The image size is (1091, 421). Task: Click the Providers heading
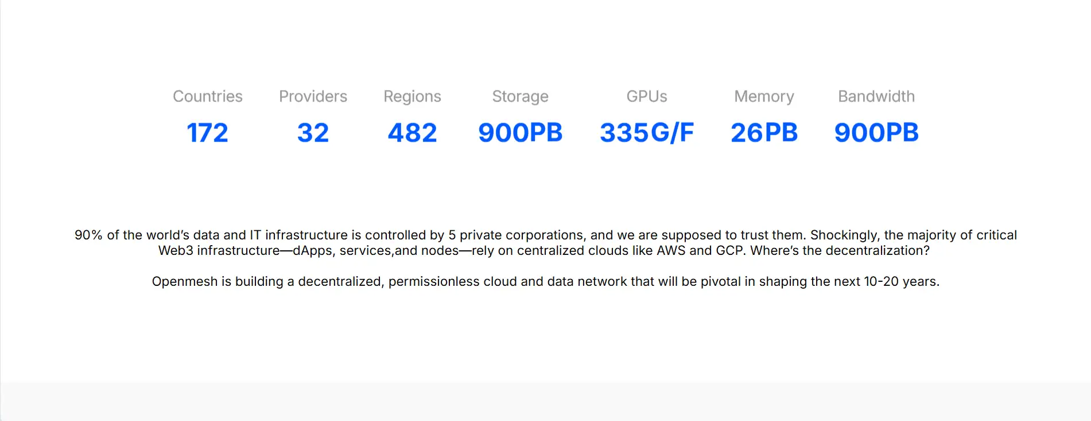click(313, 96)
